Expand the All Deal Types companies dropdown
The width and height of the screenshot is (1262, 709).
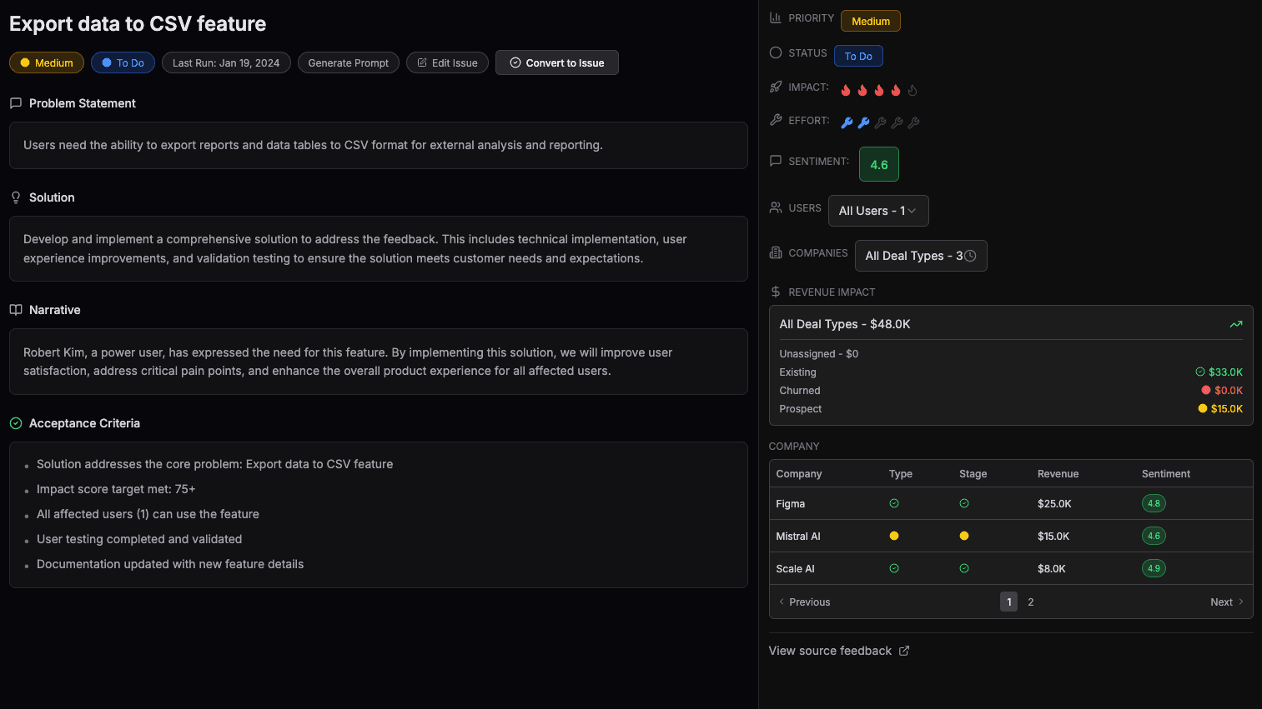(x=920, y=256)
